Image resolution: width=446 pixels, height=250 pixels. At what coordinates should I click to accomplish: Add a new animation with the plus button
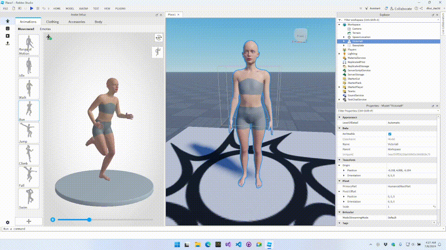click(29, 221)
